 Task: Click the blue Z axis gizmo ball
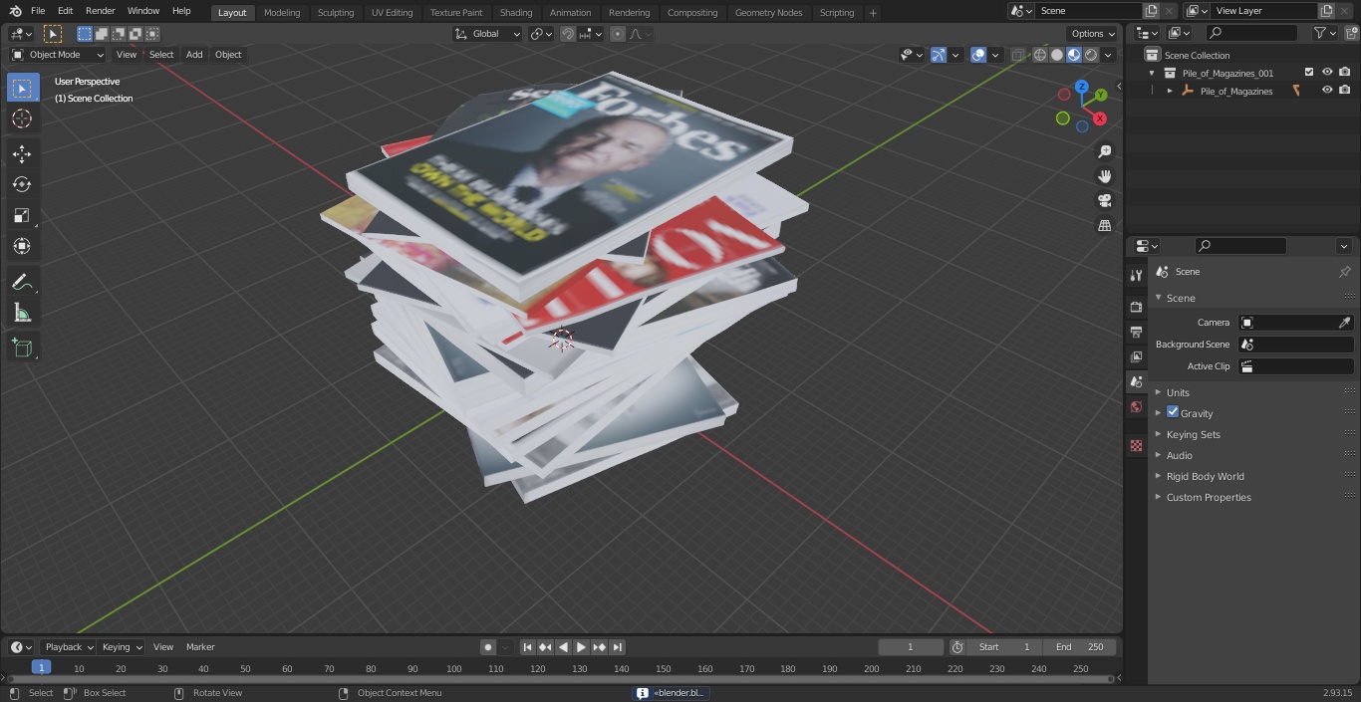[x=1082, y=87]
